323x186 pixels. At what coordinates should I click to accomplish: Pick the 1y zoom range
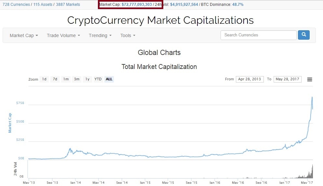click(87, 79)
